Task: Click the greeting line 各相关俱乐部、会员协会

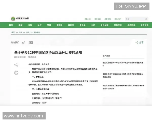Action: [39, 64]
